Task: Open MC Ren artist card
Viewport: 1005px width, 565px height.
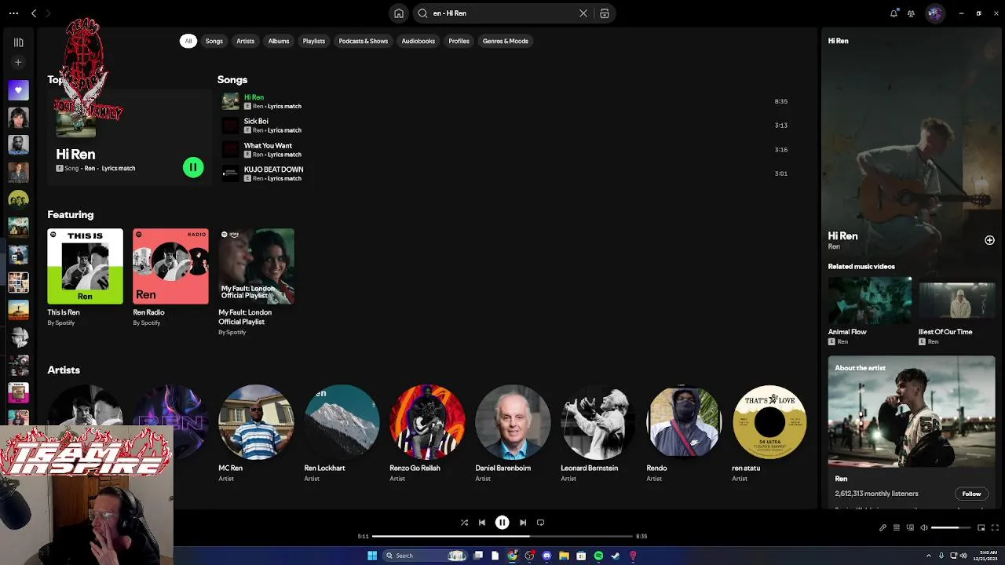Action: coord(256,432)
